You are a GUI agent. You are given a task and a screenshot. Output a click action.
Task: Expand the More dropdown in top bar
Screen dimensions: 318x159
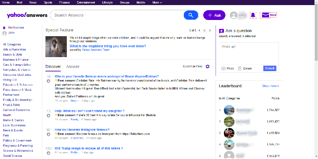[x=157, y=3]
